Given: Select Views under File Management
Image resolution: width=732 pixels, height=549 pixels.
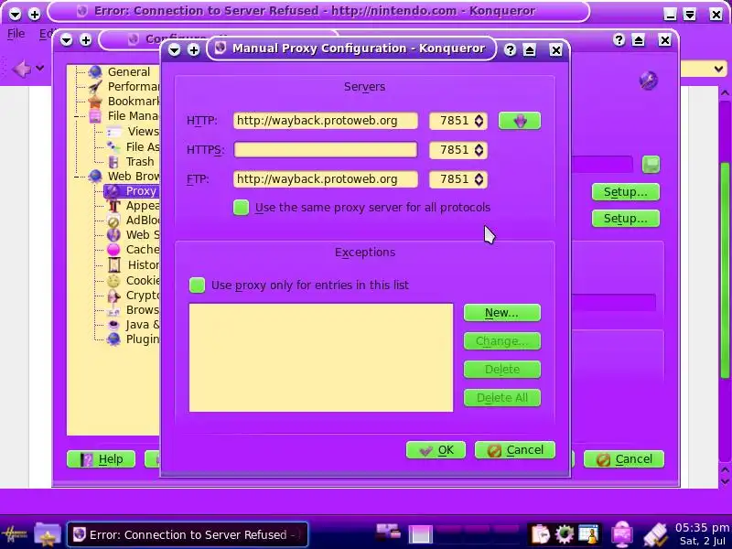Looking at the screenshot, I should point(143,131).
